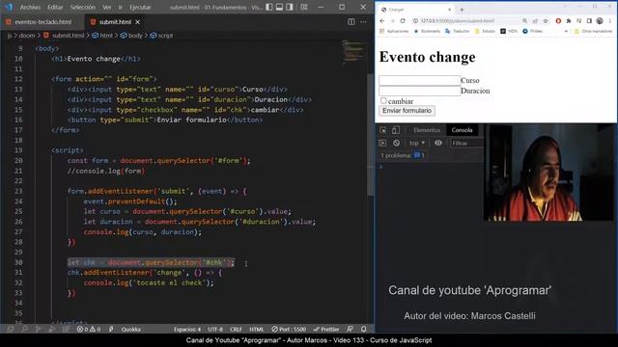This screenshot has width=618, height=347.
Task: Open the Ejecutar menu
Action: [140, 7]
